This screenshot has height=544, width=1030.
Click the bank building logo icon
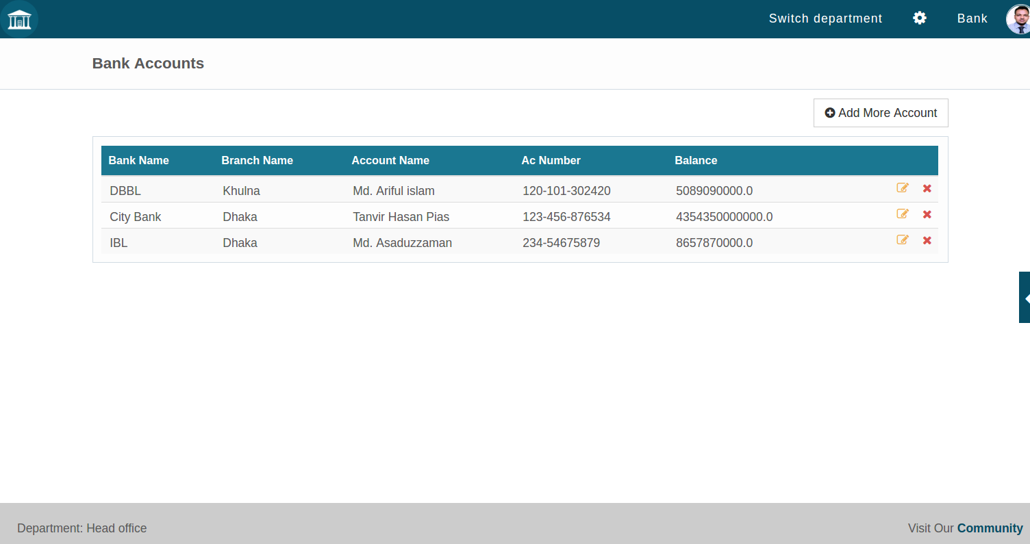[19, 19]
